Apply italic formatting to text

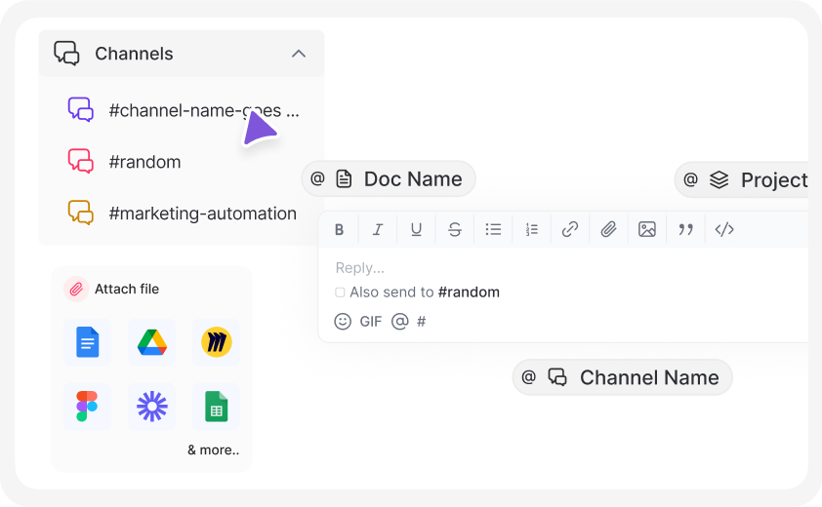[378, 230]
